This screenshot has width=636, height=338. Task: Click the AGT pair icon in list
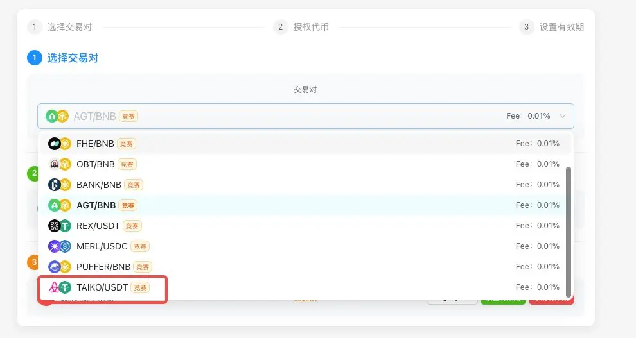[60, 205]
